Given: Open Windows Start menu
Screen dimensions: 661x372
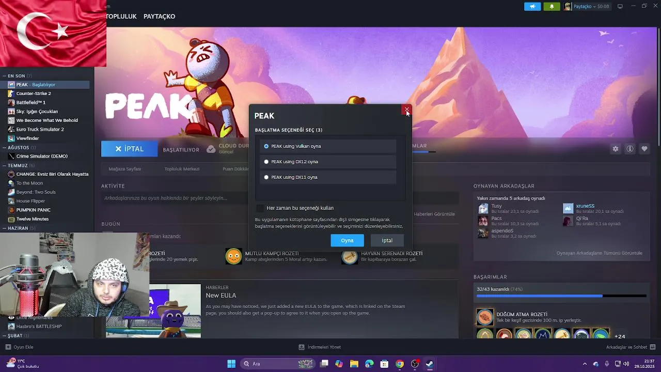Looking at the screenshot, I should (231, 364).
